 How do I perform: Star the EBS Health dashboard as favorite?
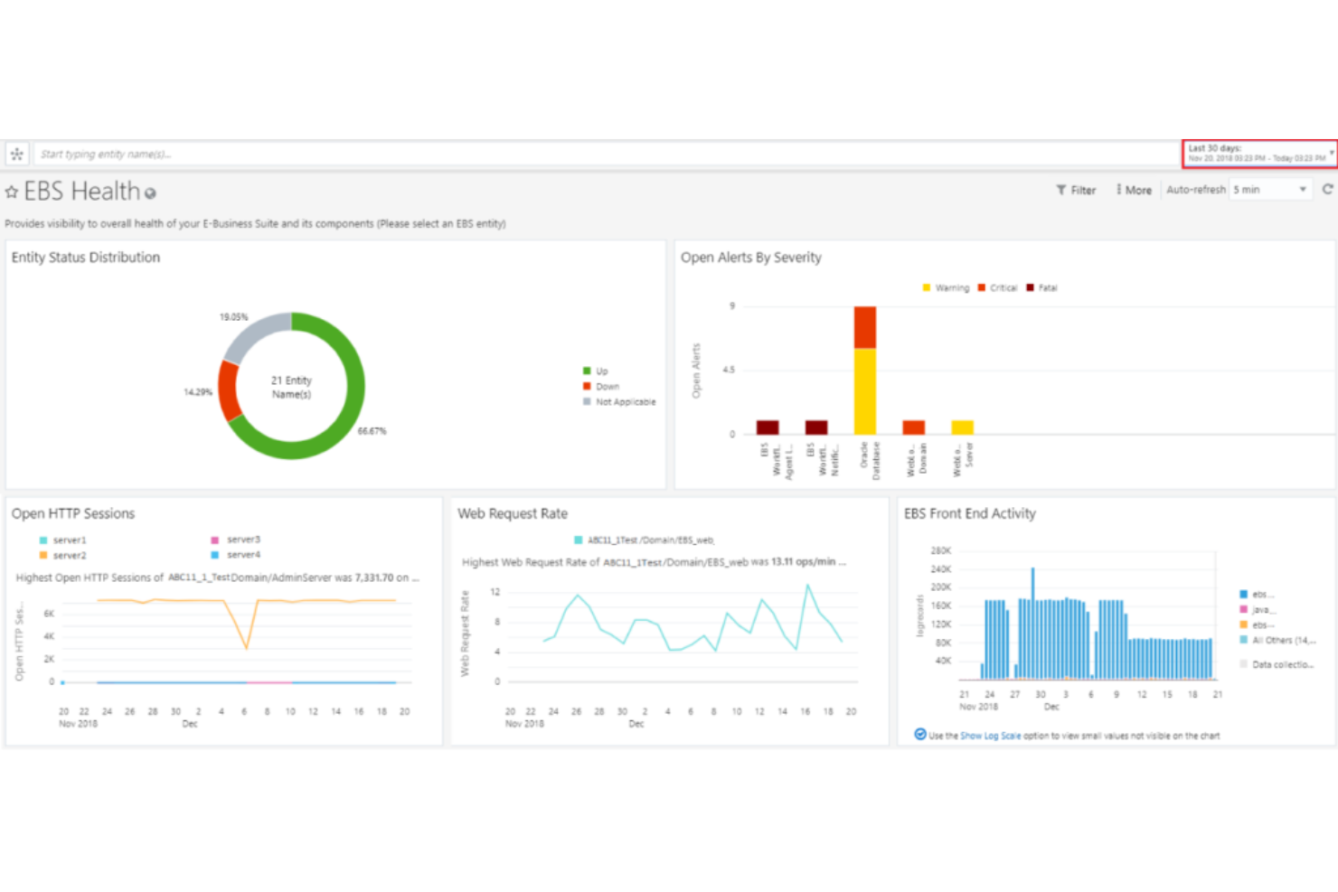(12, 191)
